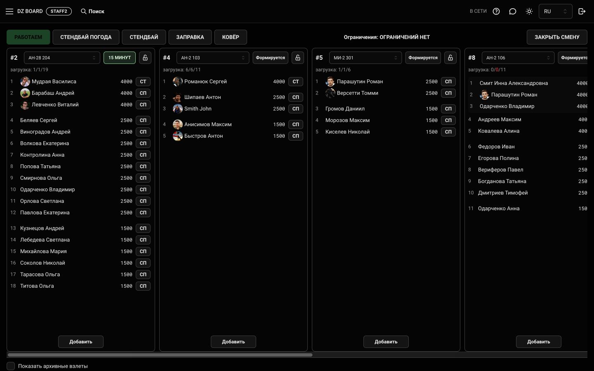Open aircraft dropdown АН-2 103
594x371 pixels.
pos(213,58)
